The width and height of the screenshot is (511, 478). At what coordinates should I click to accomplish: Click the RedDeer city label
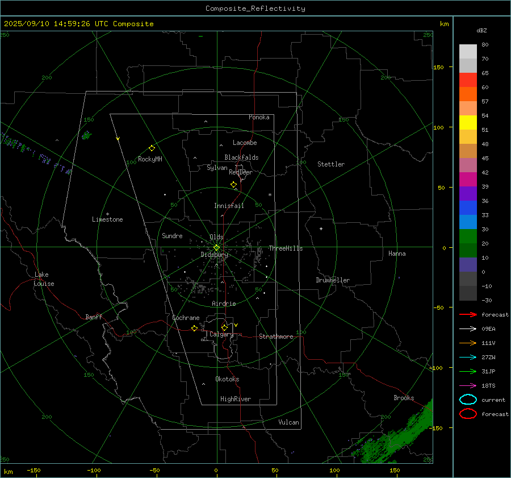(241, 172)
